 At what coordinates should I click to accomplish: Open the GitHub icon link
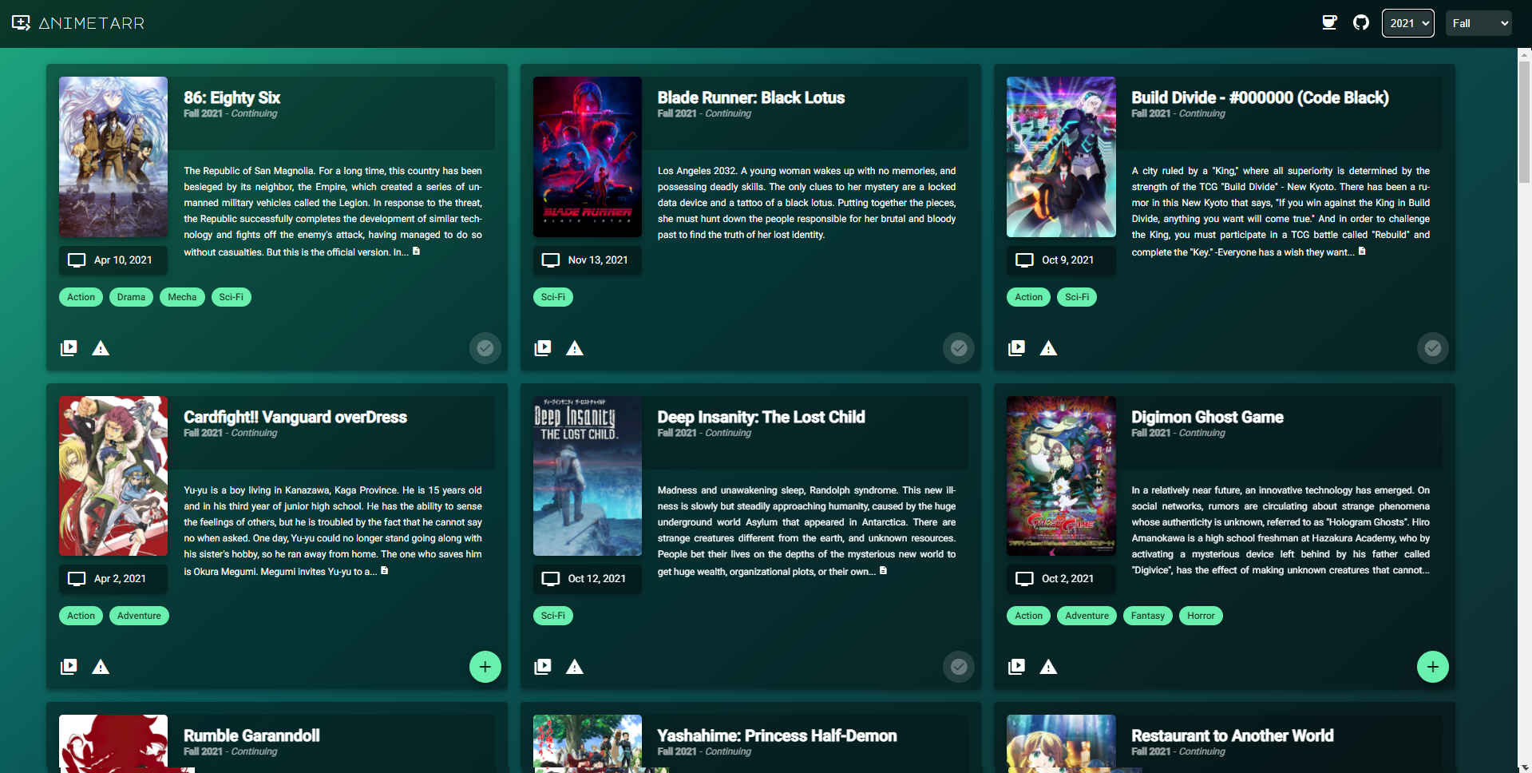[x=1361, y=22]
